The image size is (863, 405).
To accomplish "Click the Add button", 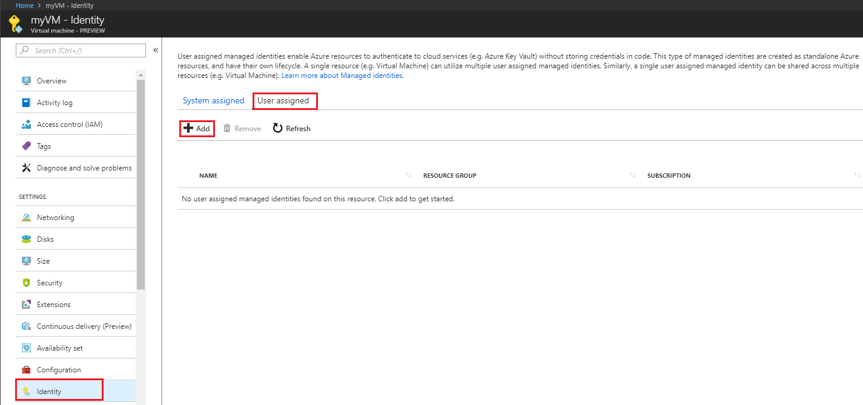I will coord(197,129).
